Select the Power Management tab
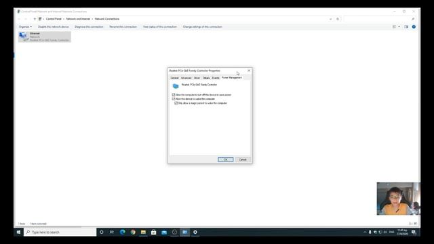Screen dimensions: 434x244 point(232,78)
